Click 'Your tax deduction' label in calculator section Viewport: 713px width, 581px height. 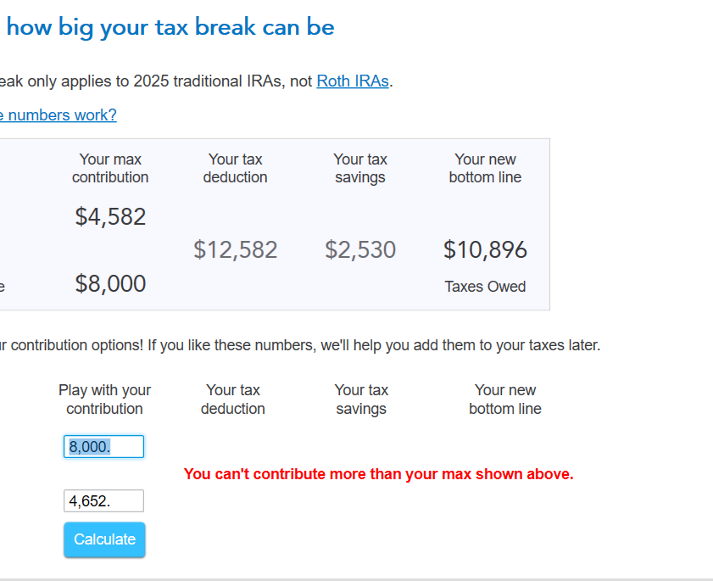(233, 399)
